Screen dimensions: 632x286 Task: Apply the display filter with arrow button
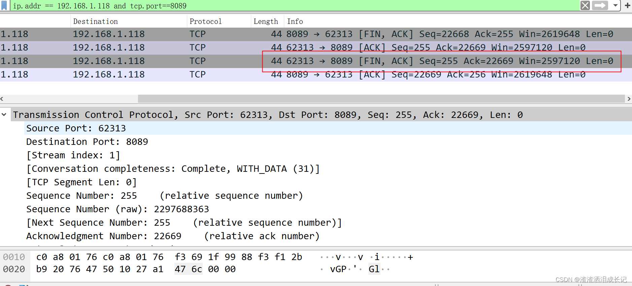600,5
